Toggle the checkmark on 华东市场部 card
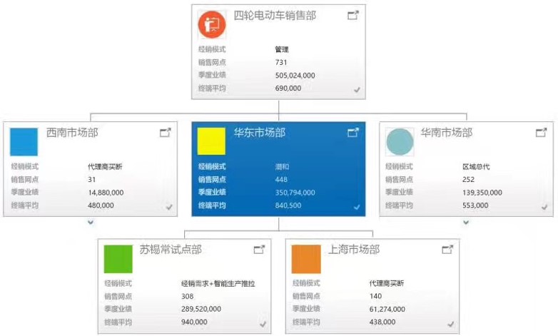Viewport: 558px width, 336px height. click(357, 206)
